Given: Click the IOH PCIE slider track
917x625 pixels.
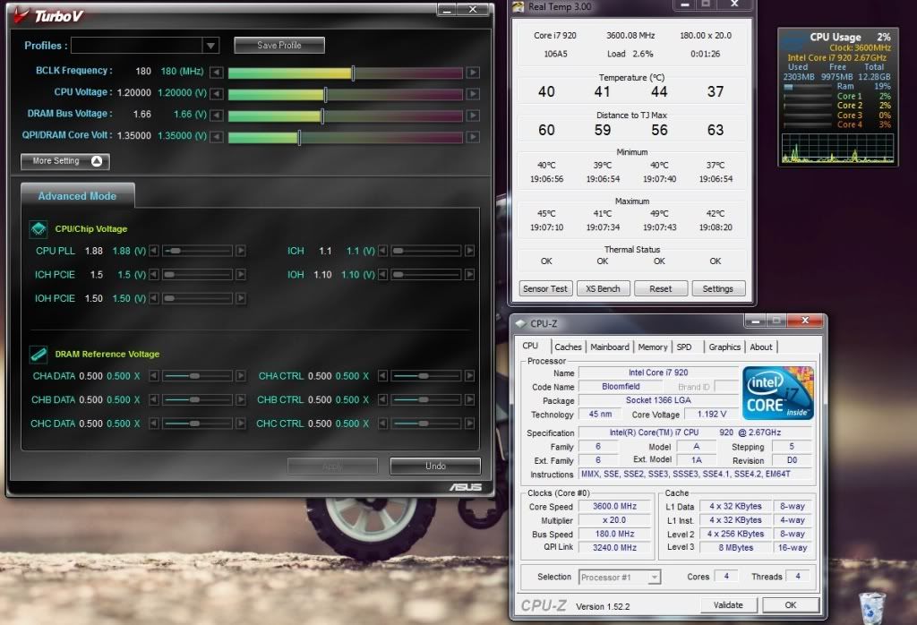Looking at the screenshot, I should click(x=197, y=298).
